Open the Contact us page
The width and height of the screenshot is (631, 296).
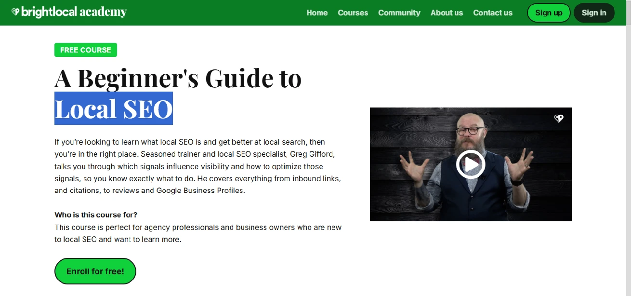coord(493,13)
